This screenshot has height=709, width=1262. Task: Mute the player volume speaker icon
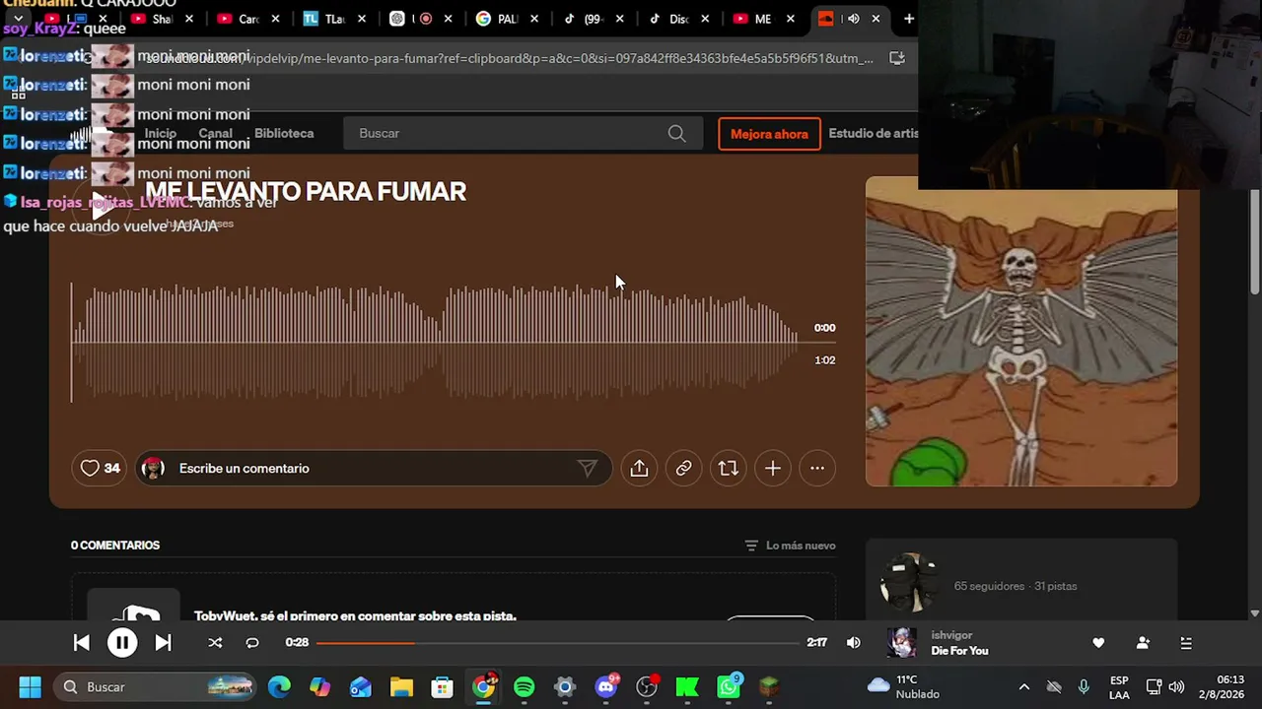(854, 643)
